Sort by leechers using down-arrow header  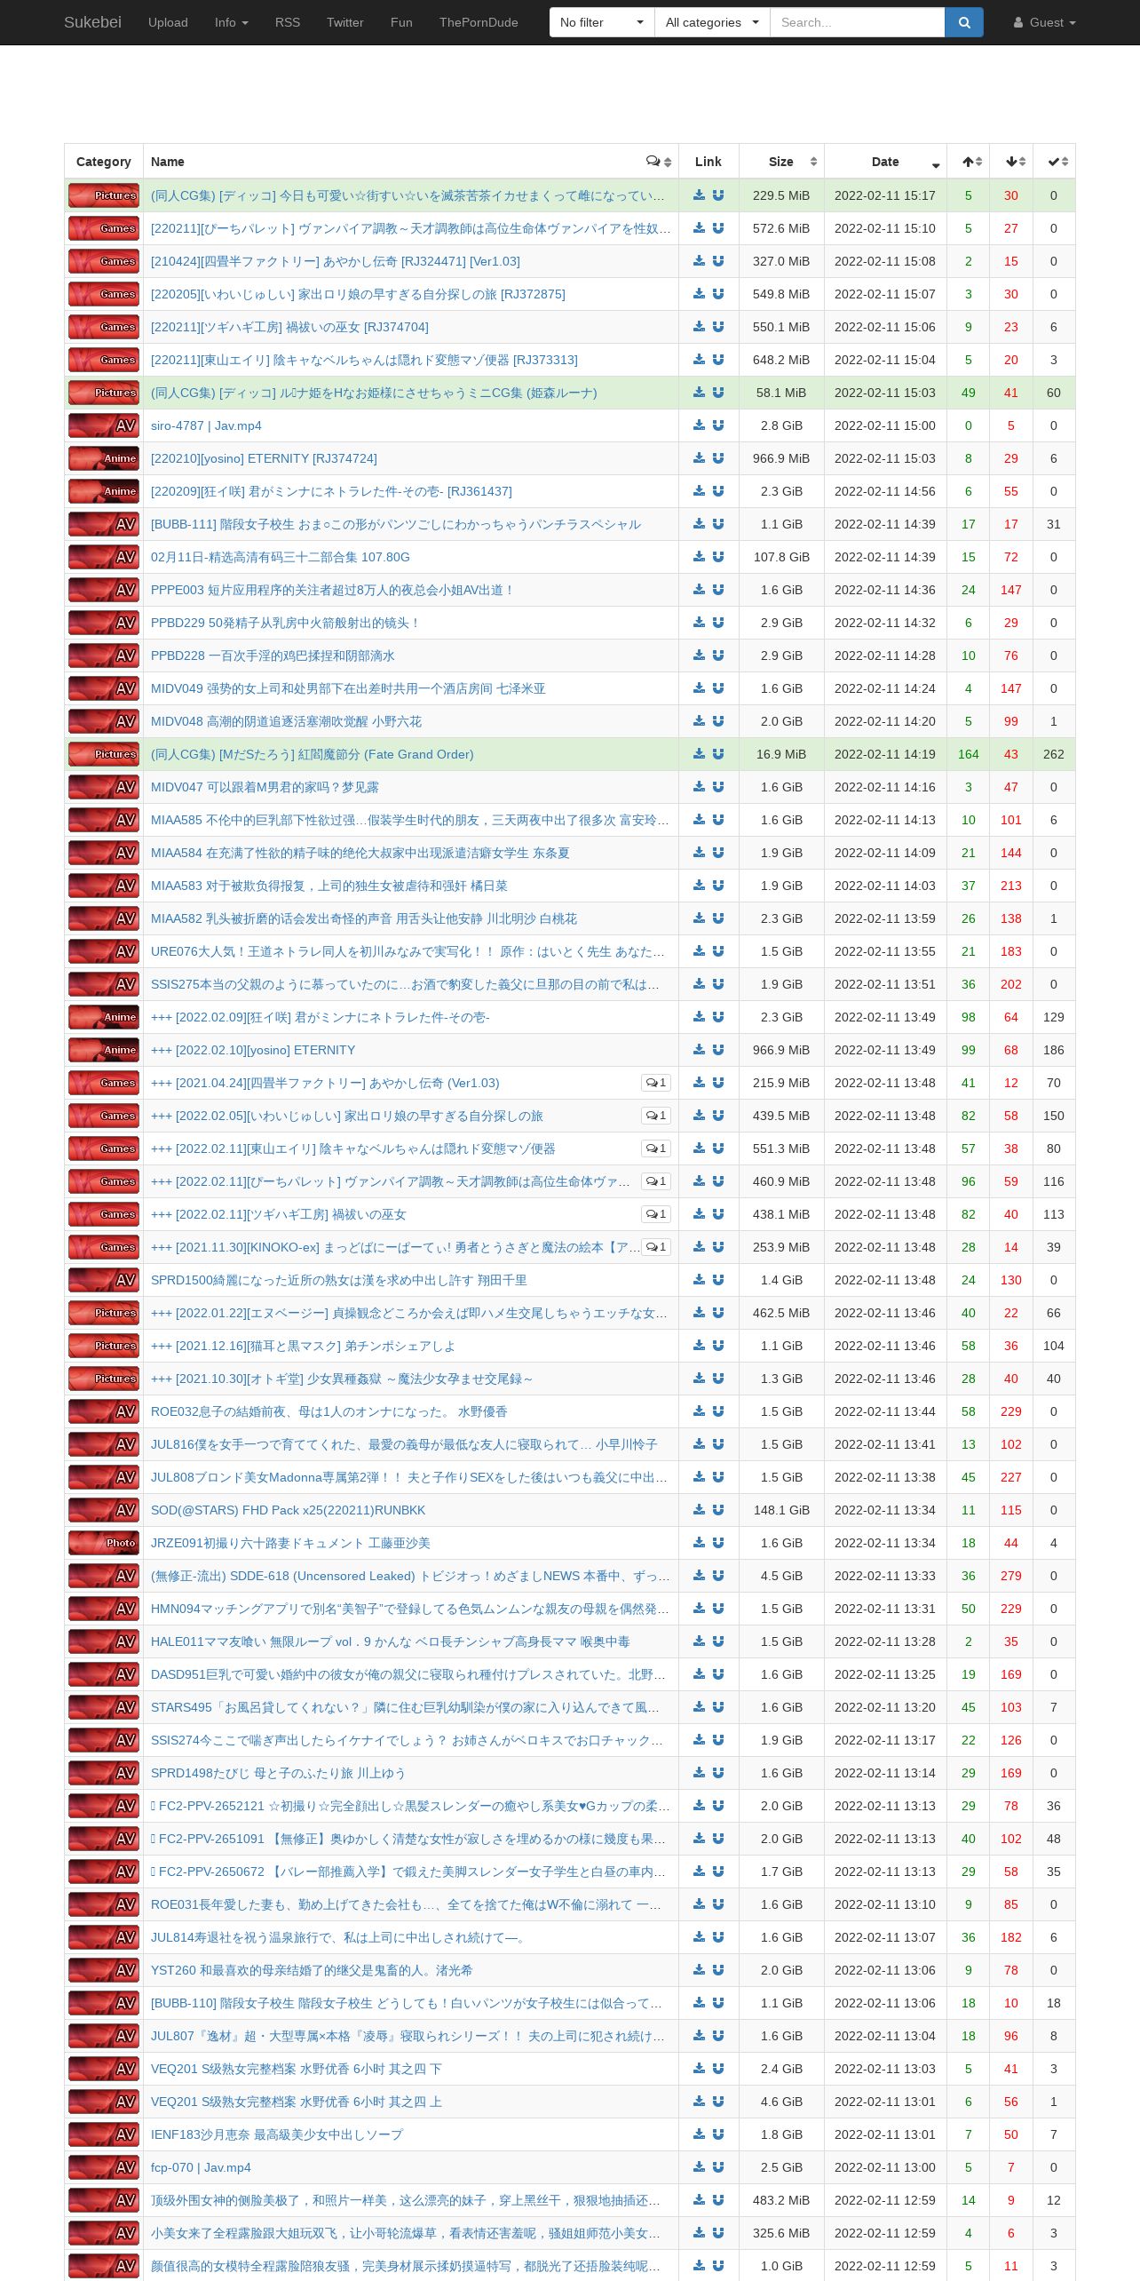click(x=1011, y=162)
